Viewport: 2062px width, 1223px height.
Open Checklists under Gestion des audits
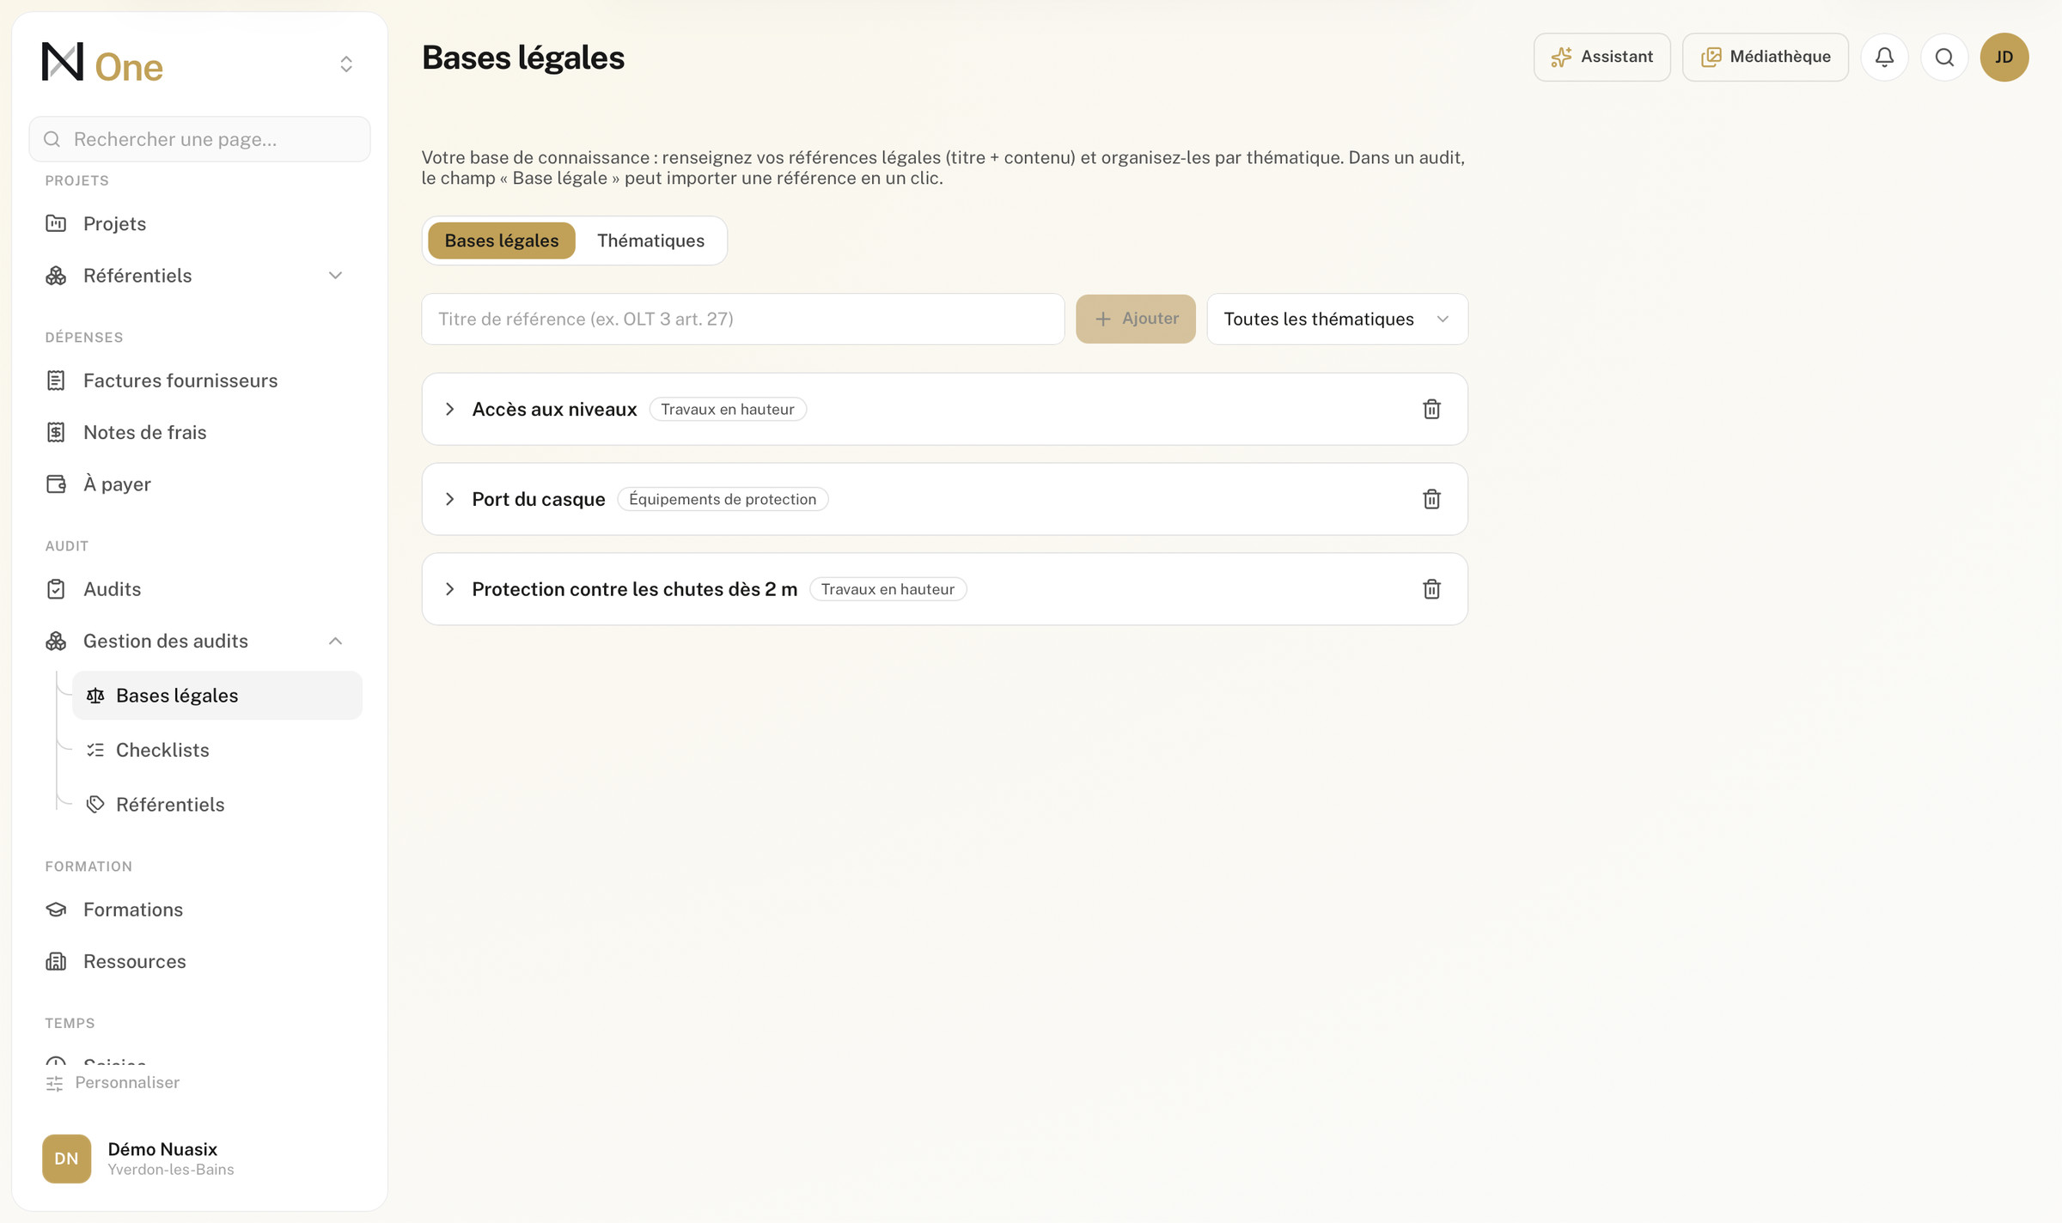(217, 750)
